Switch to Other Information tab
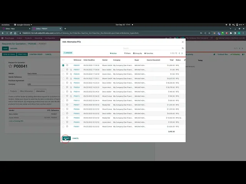The image size is (246, 184). coord(27,91)
